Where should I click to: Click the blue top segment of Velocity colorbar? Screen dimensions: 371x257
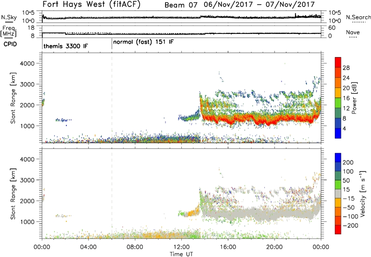(338, 158)
